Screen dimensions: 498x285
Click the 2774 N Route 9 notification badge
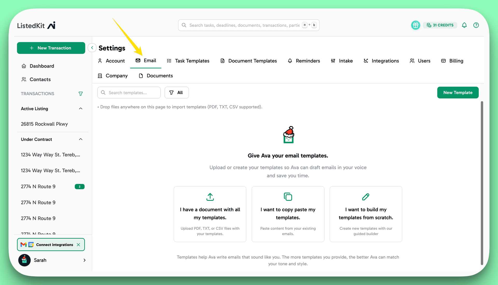click(79, 186)
